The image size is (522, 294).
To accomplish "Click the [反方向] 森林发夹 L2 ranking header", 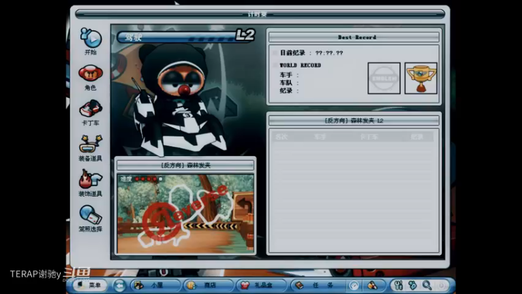I will point(354,121).
